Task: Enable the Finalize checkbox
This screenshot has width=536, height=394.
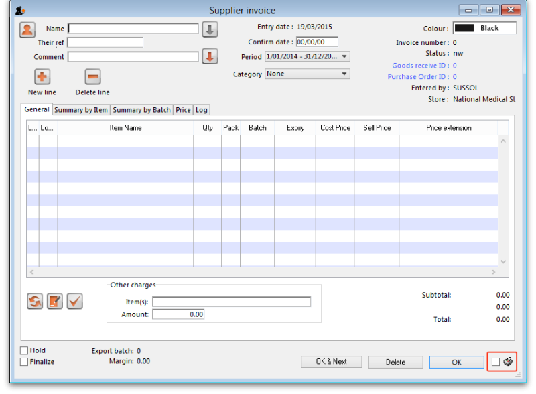Action: pos(25,362)
